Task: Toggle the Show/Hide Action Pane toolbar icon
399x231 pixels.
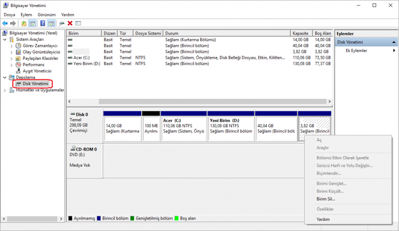Action: (x=51, y=23)
